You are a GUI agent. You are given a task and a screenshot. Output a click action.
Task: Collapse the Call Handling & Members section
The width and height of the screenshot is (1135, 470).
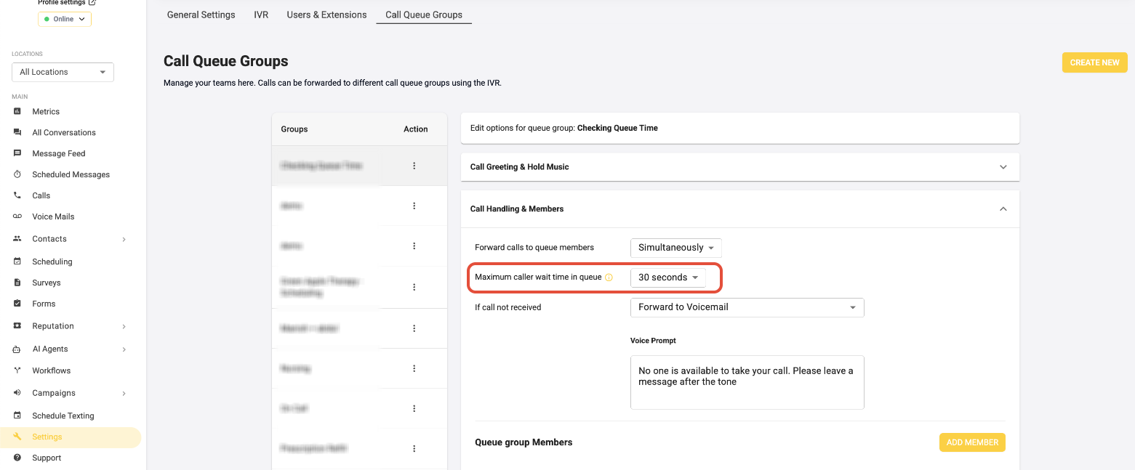click(x=1003, y=209)
